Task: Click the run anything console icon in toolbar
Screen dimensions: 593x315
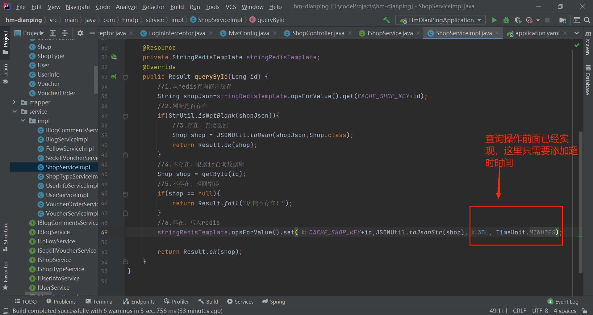Action: coord(577,20)
